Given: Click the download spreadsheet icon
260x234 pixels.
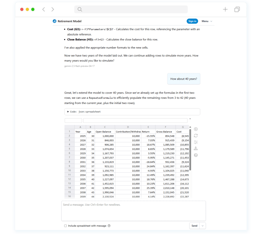Looking at the screenshot, I should pyautogui.click(x=196, y=149).
